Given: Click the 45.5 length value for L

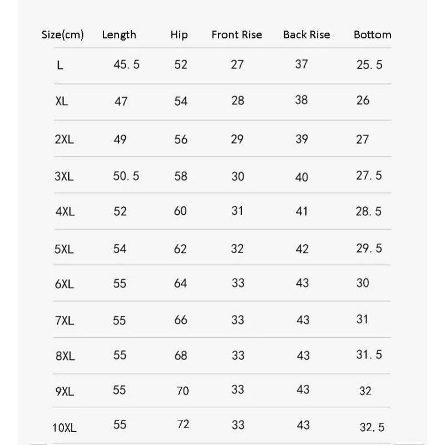Looking at the screenshot, I should pos(127,65).
